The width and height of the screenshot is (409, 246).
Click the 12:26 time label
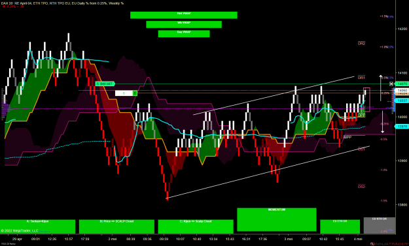52,239
